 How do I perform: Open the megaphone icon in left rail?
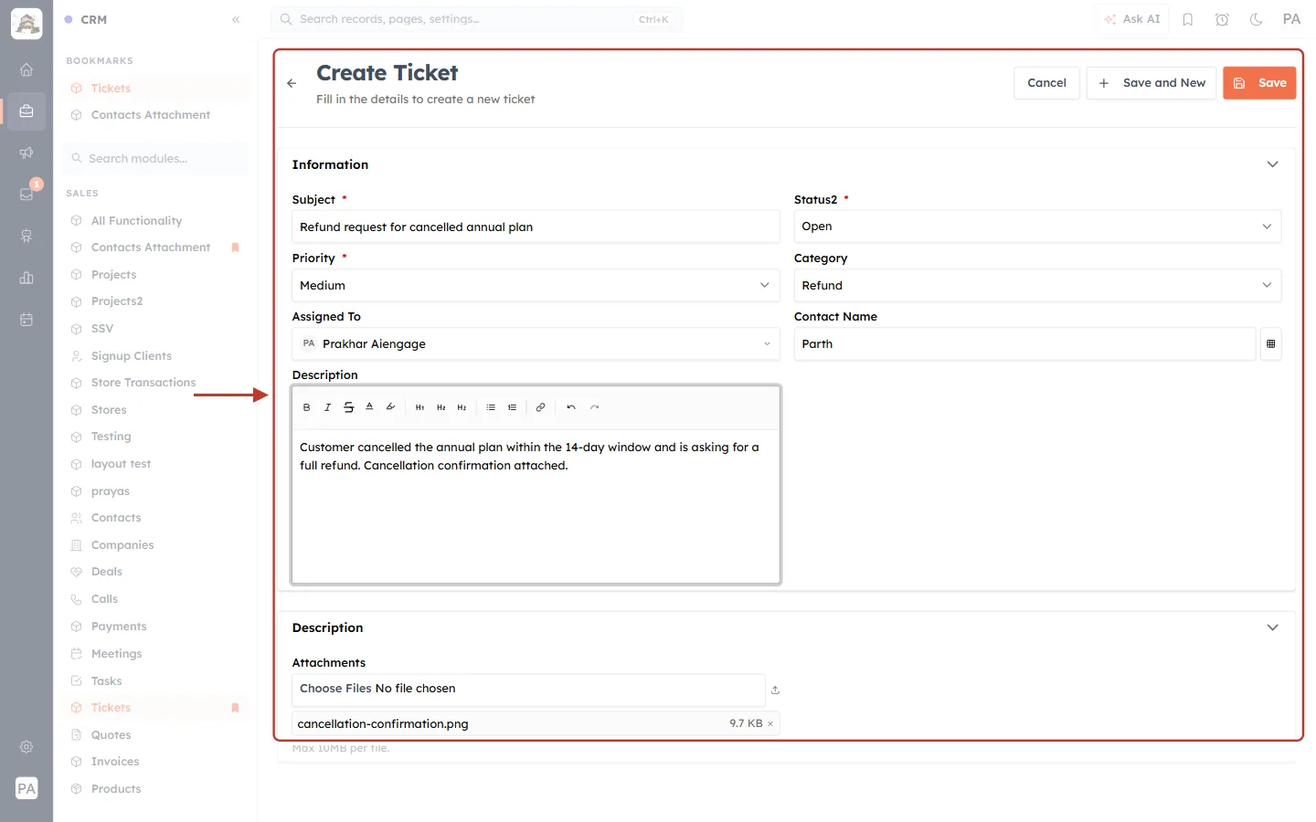tap(27, 153)
